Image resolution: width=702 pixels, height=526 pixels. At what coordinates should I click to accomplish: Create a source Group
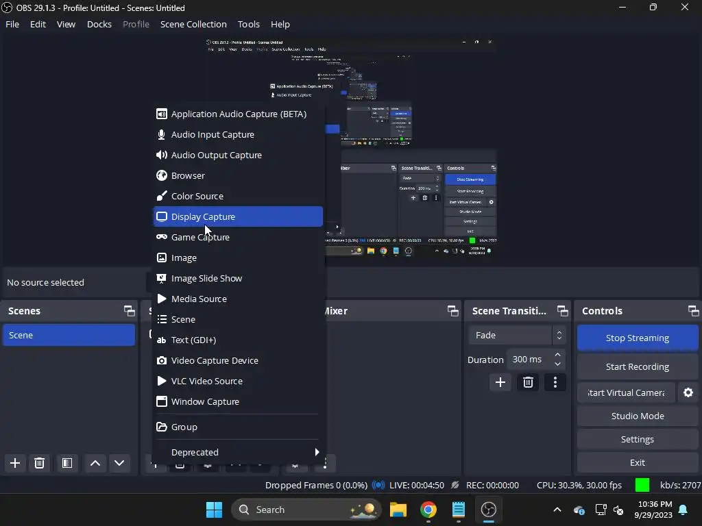click(x=238, y=427)
